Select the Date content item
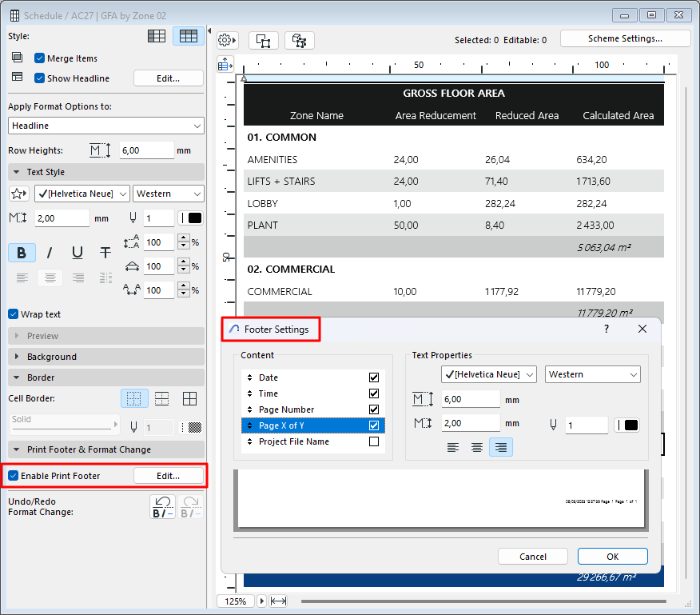This screenshot has width=700, height=615. 268,377
